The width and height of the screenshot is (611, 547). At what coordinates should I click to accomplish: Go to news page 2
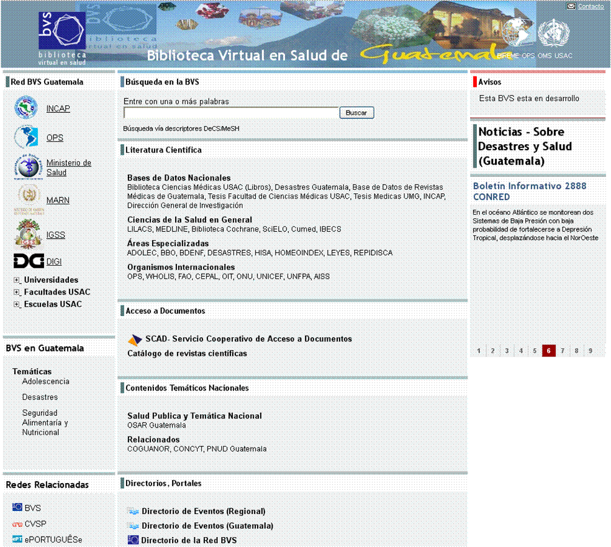(493, 351)
